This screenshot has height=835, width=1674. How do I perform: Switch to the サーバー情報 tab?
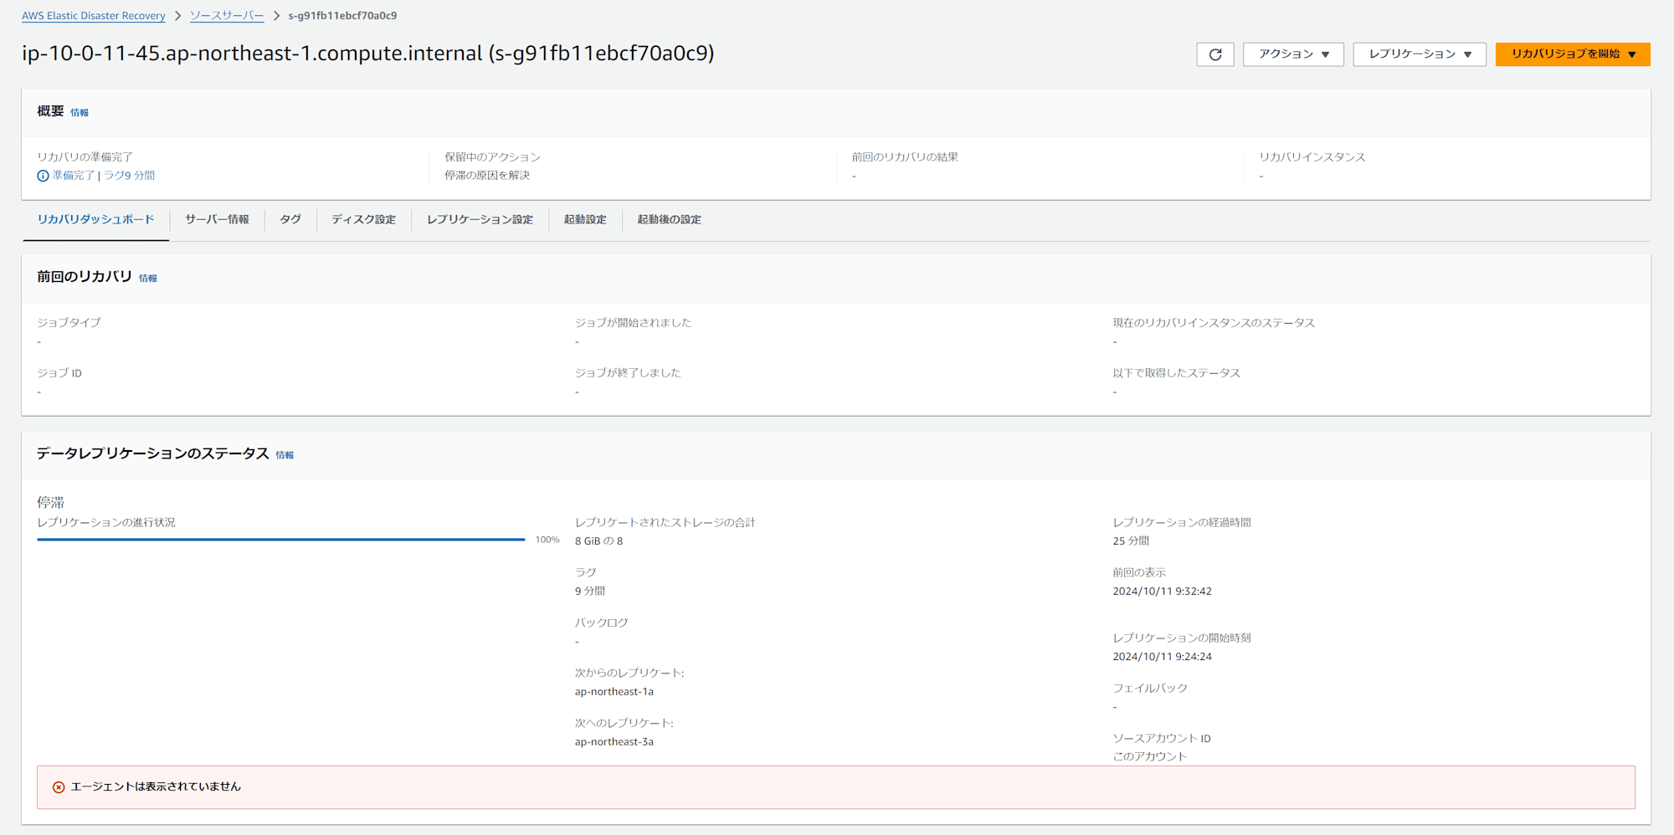tap(217, 219)
